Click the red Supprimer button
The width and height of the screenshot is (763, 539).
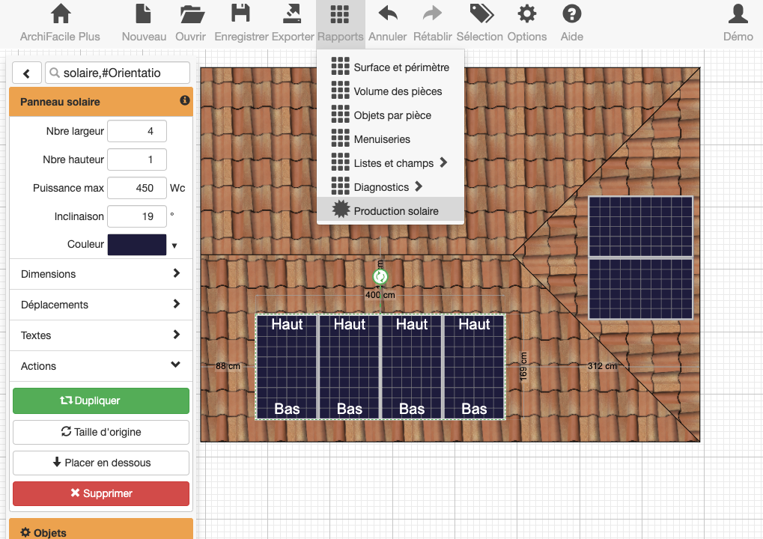[100, 493]
